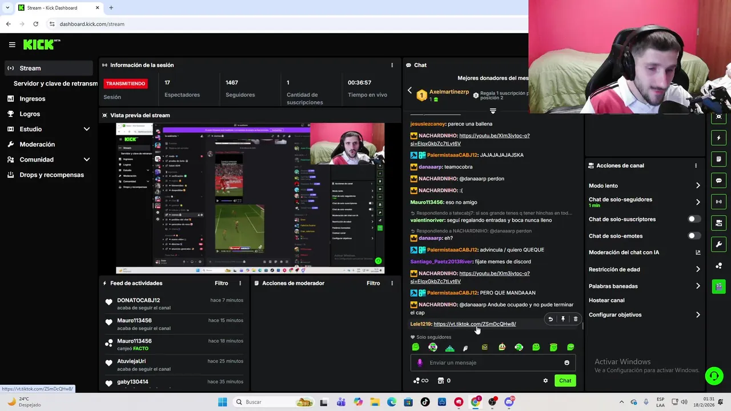Click the note panel icon in rail
This screenshot has height=411, width=731.
click(x=719, y=159)
